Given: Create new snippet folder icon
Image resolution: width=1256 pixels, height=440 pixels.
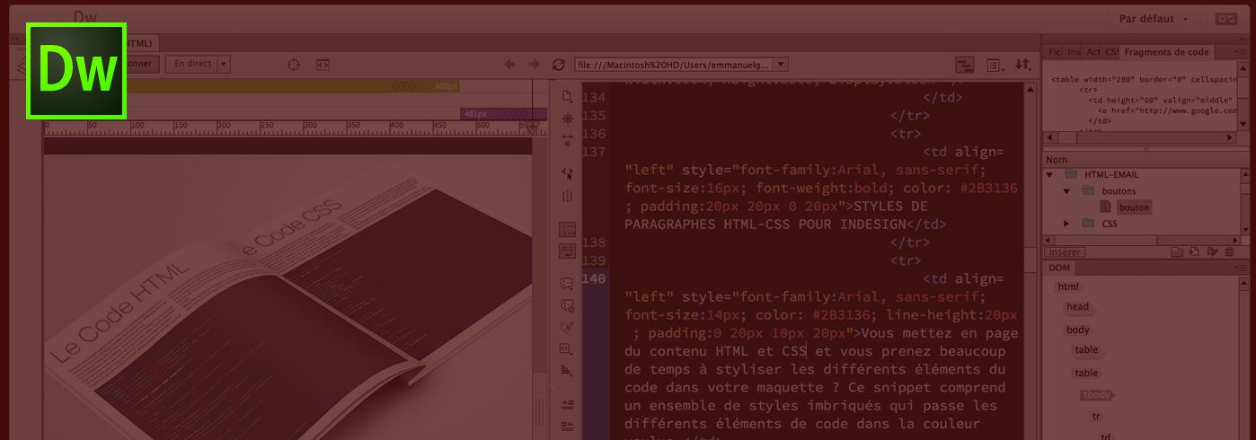Looking at the screenshot, I should 1177,251.
